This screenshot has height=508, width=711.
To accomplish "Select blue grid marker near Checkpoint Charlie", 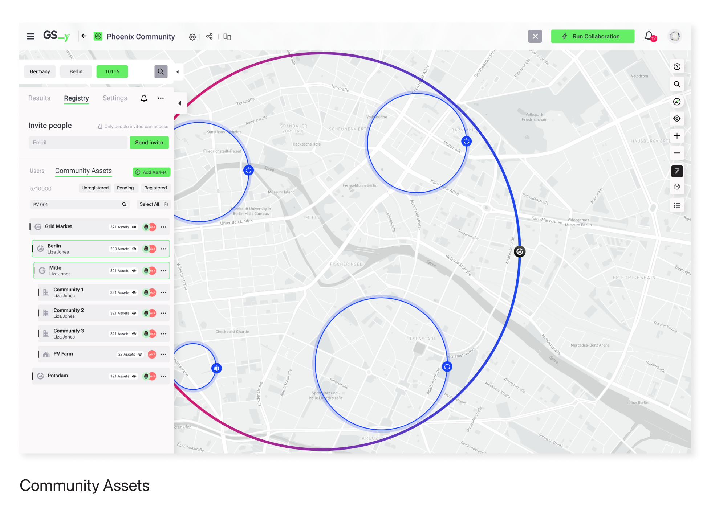I will point(216,368).
